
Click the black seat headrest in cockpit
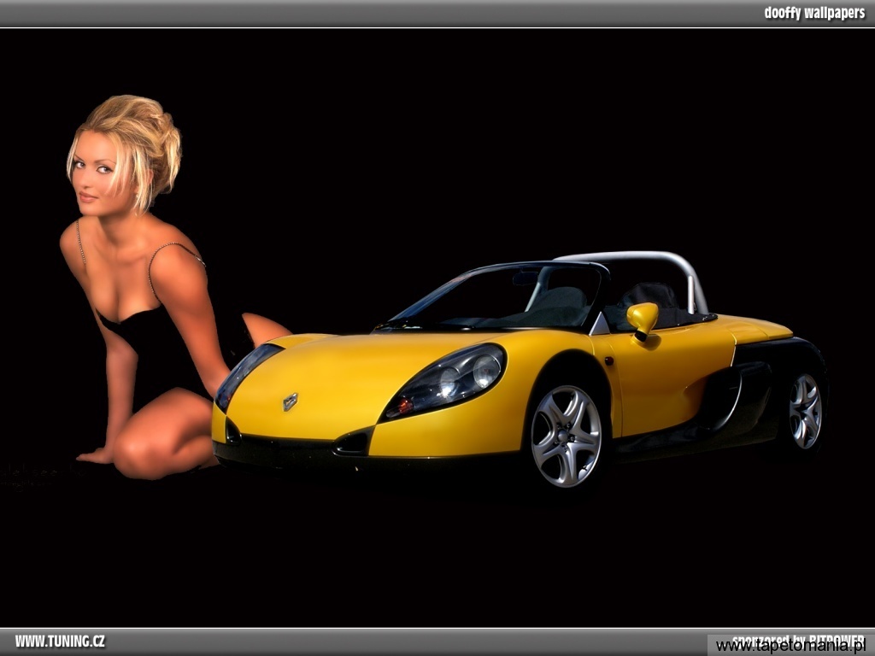tap(651, 296)
